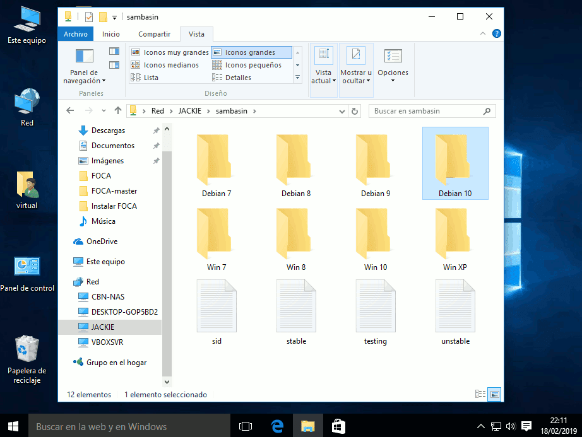Select the Win 10 folder
The width and height of the screenshot is (582, 437).
click(x=375, y=239)
